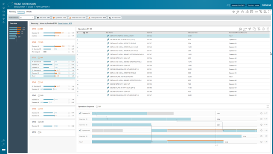Click the Show Product BOP link
This screenshot has height=154, width=273.
point(65,24)
